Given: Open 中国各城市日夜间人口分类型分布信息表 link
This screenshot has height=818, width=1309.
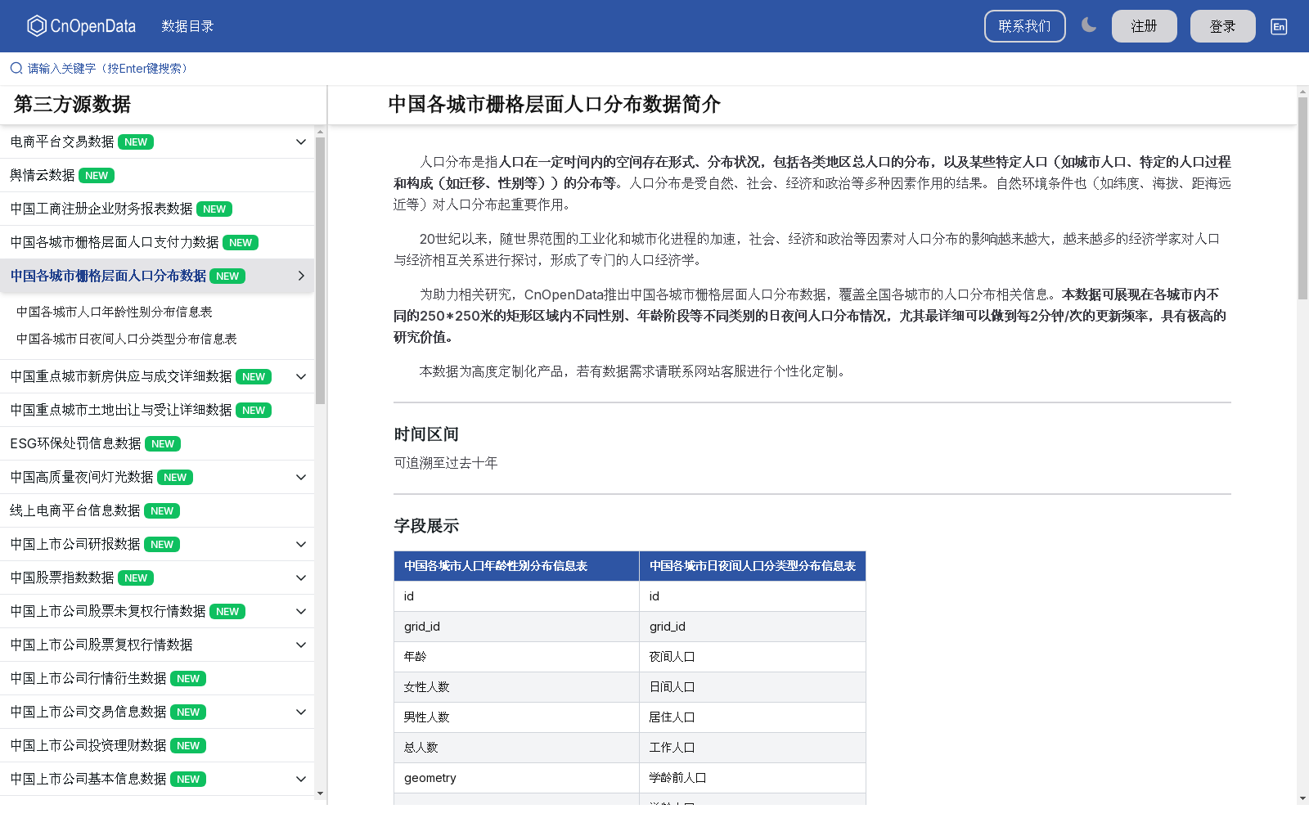Looking at the screenshot, I should [x=127, y=339].
